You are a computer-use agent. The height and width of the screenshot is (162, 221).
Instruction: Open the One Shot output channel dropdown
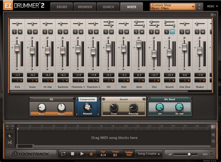(185, 80)
